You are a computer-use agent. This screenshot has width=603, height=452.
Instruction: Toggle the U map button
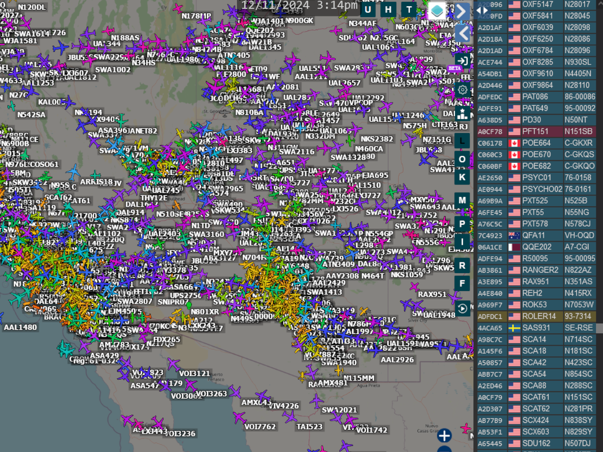(x=368, y=9)
